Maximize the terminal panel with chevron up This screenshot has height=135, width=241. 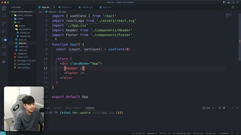point(233,108)
